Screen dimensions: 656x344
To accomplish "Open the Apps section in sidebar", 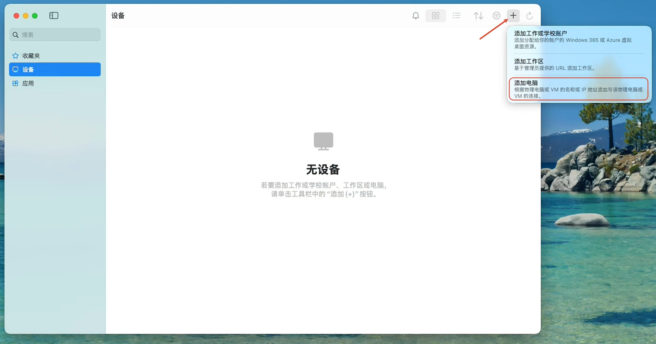I will [28, 83].
